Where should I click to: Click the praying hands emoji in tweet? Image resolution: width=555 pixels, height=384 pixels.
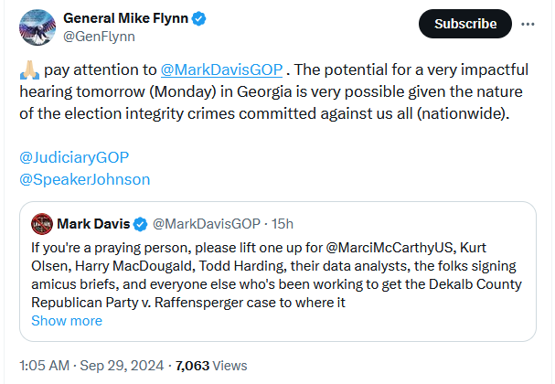click(30, 69)
